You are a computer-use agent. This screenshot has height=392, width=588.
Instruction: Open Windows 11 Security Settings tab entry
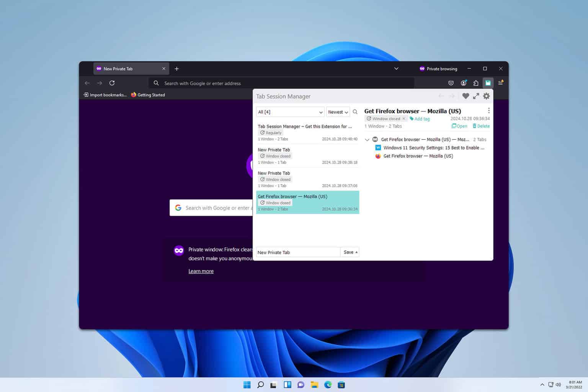click(430, 147)
